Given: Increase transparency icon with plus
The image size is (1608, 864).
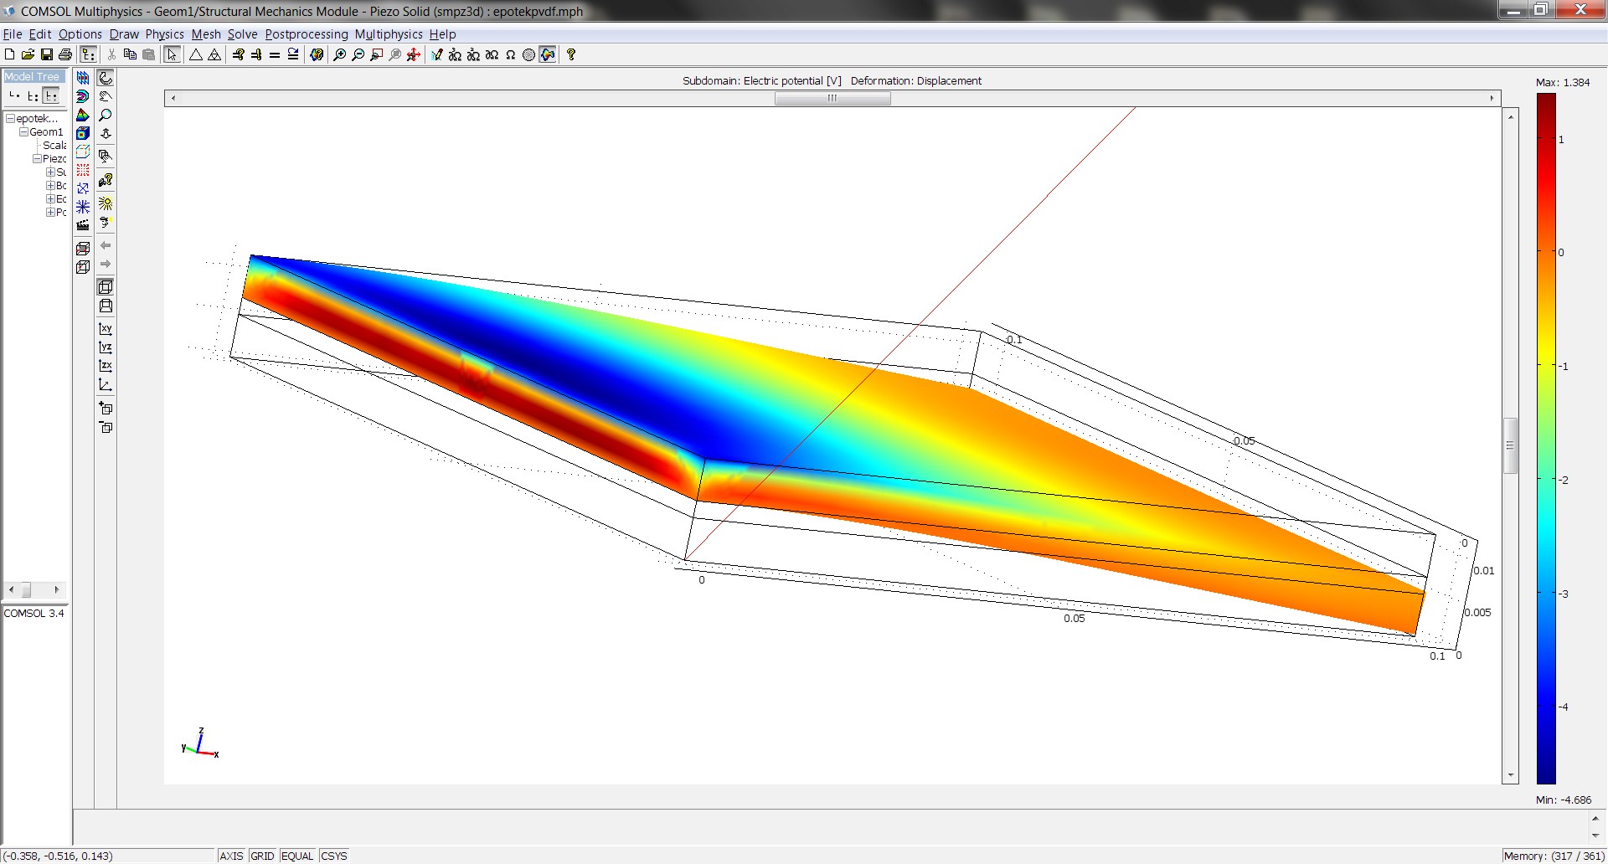Looking at the screenshot, I should coord(106,409).
